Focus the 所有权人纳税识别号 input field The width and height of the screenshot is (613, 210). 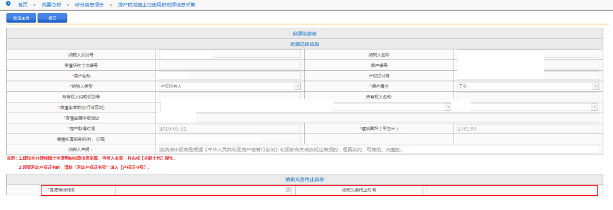click(x=230, y=96)
